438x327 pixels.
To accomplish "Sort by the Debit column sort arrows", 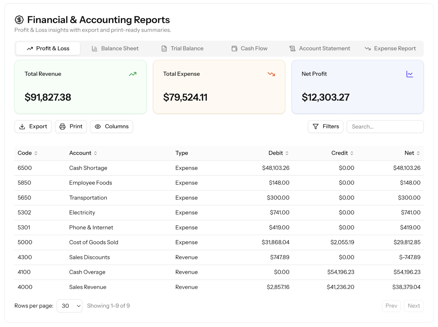I will coord(287,153).
